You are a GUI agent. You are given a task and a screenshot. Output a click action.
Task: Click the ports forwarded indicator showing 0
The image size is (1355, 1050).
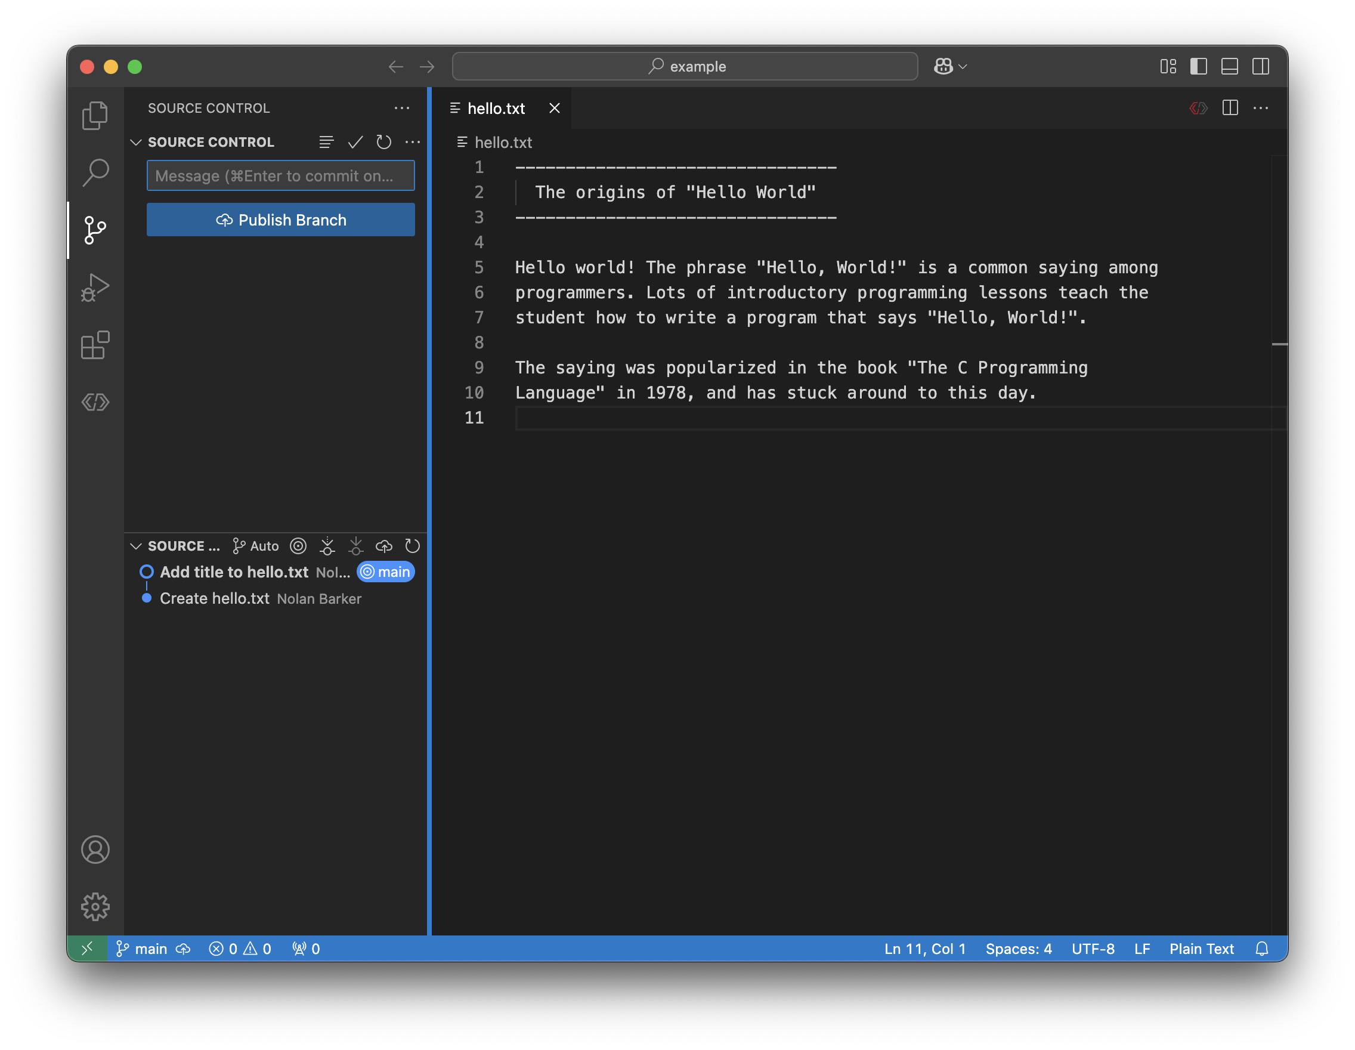click(x=306, y=948)
